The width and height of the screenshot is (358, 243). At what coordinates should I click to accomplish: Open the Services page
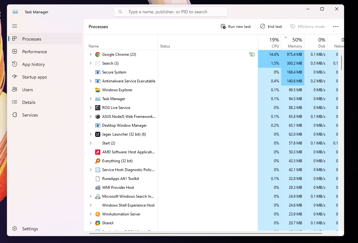[45, 115]
